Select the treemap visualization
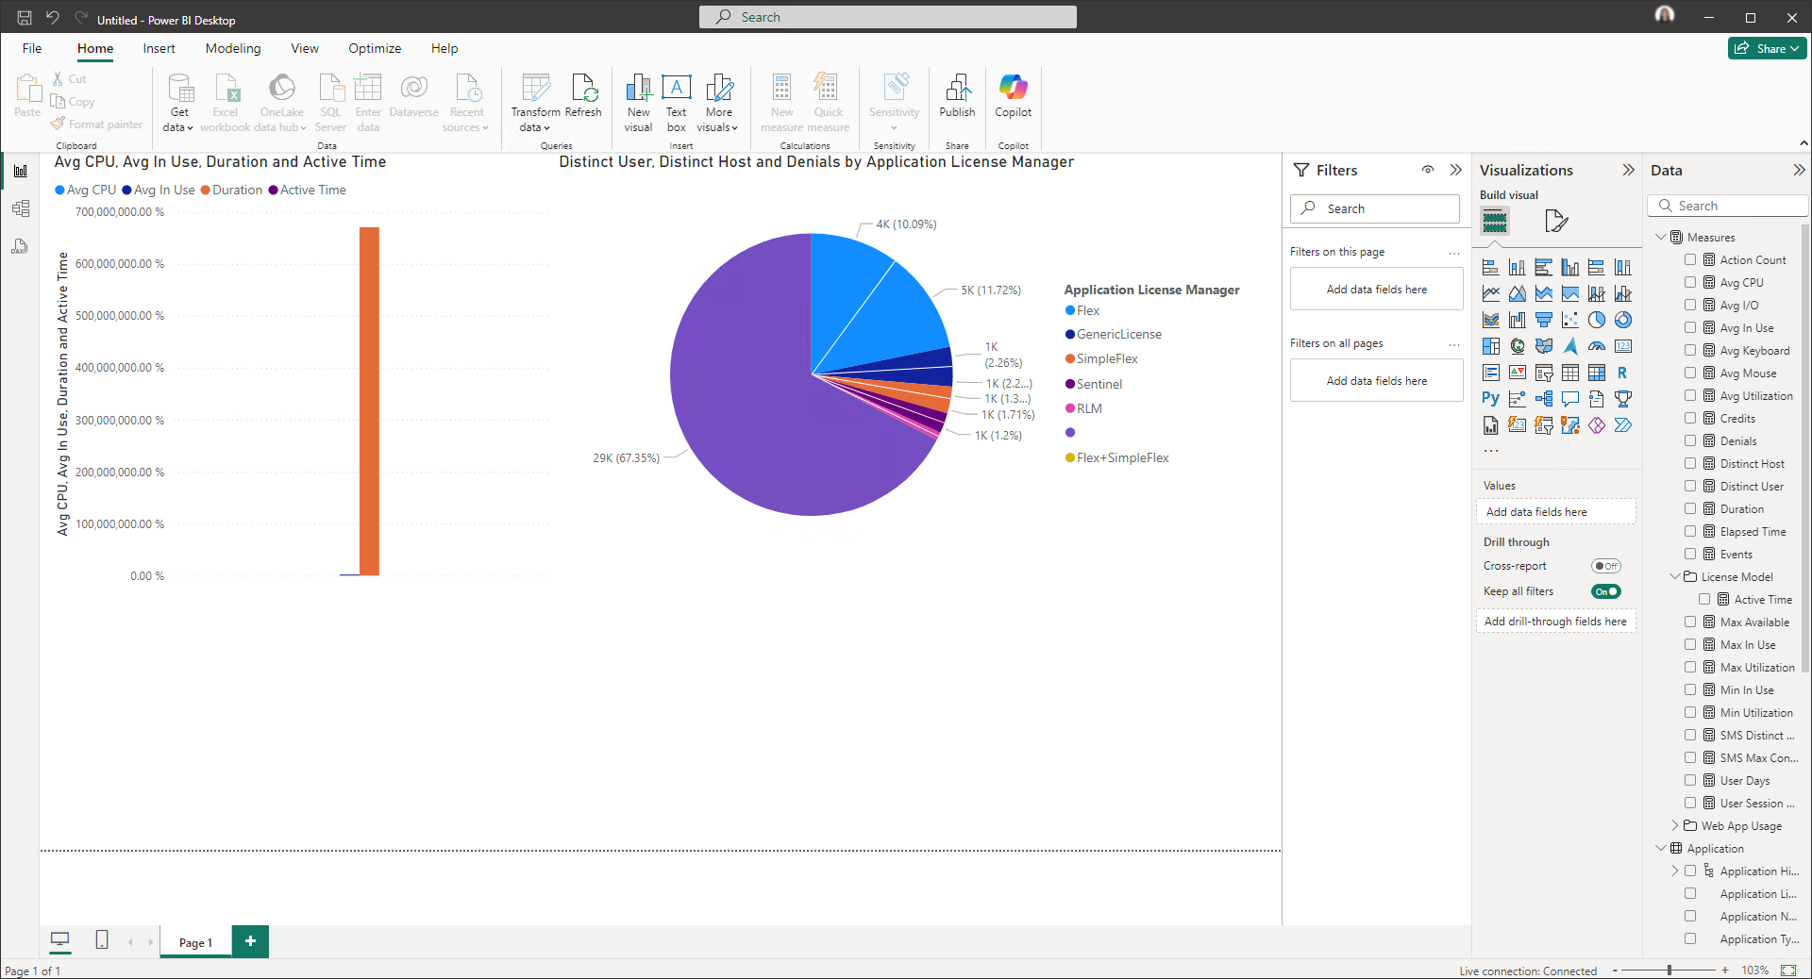The width and height of the screenshot is (1812, 979). pos(1491,346)
